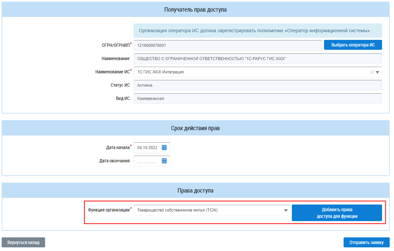This screenshot has width=394, height=251.
Task: Open the Функция организации dropdown
Action: [285, 210]
